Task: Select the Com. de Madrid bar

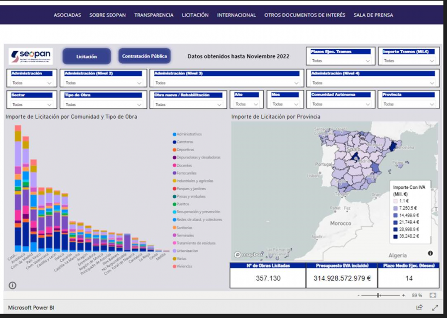Action: pyautogui.click(x=34, y=206)
